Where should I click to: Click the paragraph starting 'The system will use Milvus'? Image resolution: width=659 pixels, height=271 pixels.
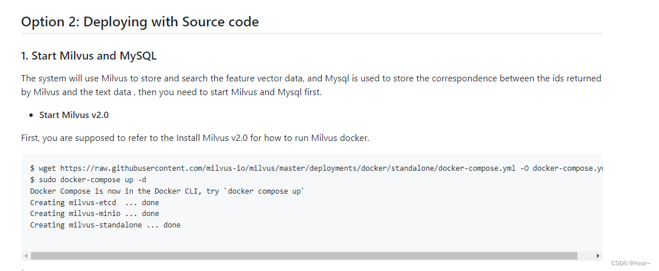311,85
